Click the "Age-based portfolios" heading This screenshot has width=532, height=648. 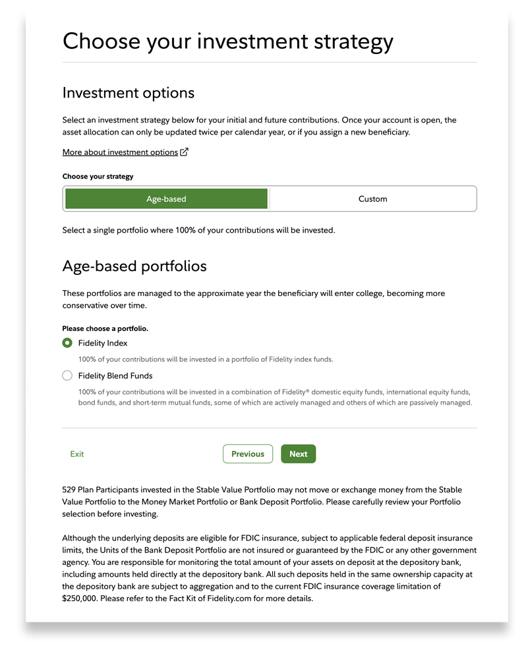click(x=134, y=266)
